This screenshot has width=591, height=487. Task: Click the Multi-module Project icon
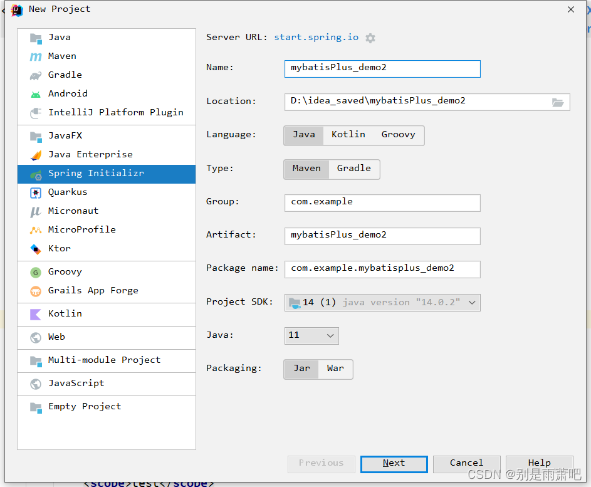coord(36,361)
